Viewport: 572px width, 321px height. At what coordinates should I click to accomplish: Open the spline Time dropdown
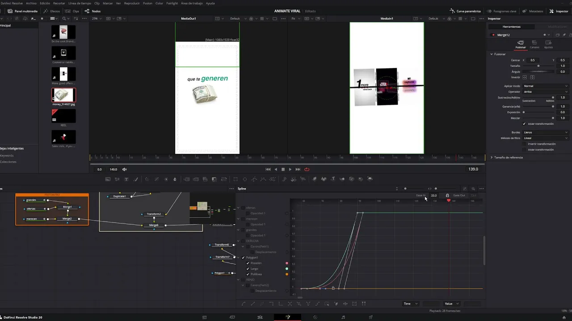pyautogui.click(x=410, y=304)
